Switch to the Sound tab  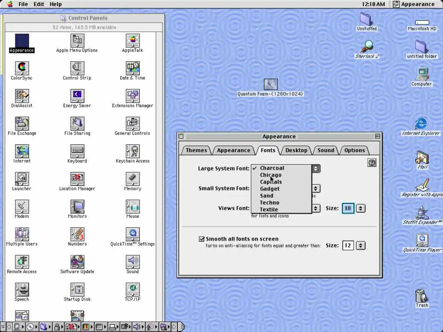pos(326,150)
